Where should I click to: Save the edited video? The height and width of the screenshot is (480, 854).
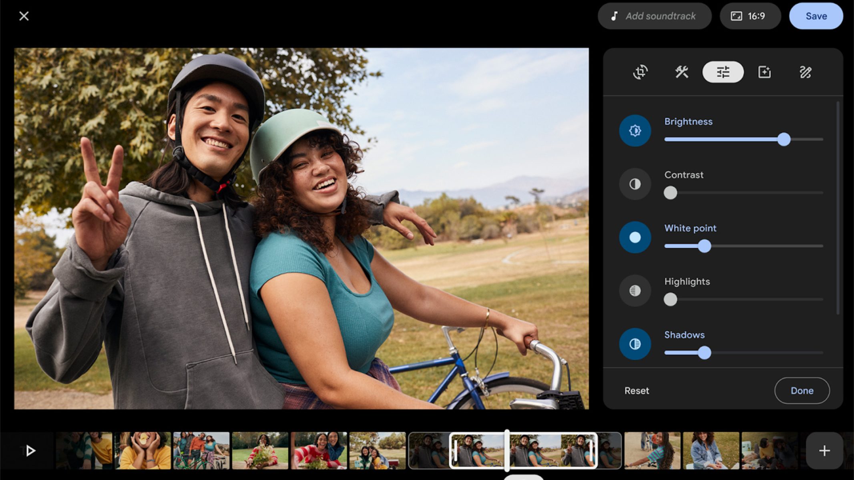tap(816, 16)
